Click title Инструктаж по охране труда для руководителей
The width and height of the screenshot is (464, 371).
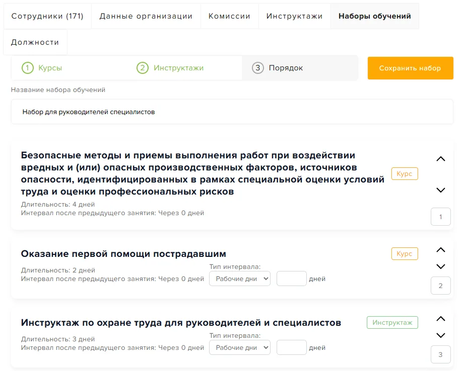[x=181, y=323]
